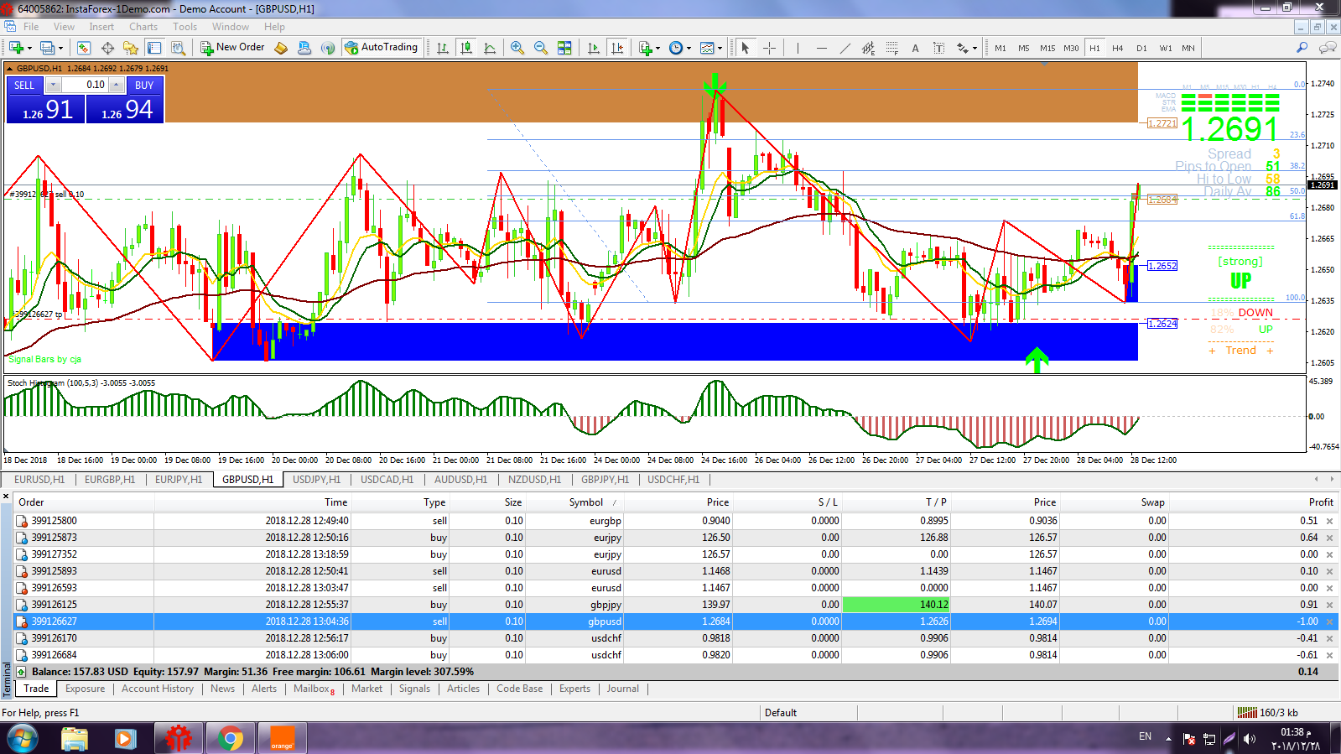Expand the Profiles dropdown arrow

click(x=60, y=48)
